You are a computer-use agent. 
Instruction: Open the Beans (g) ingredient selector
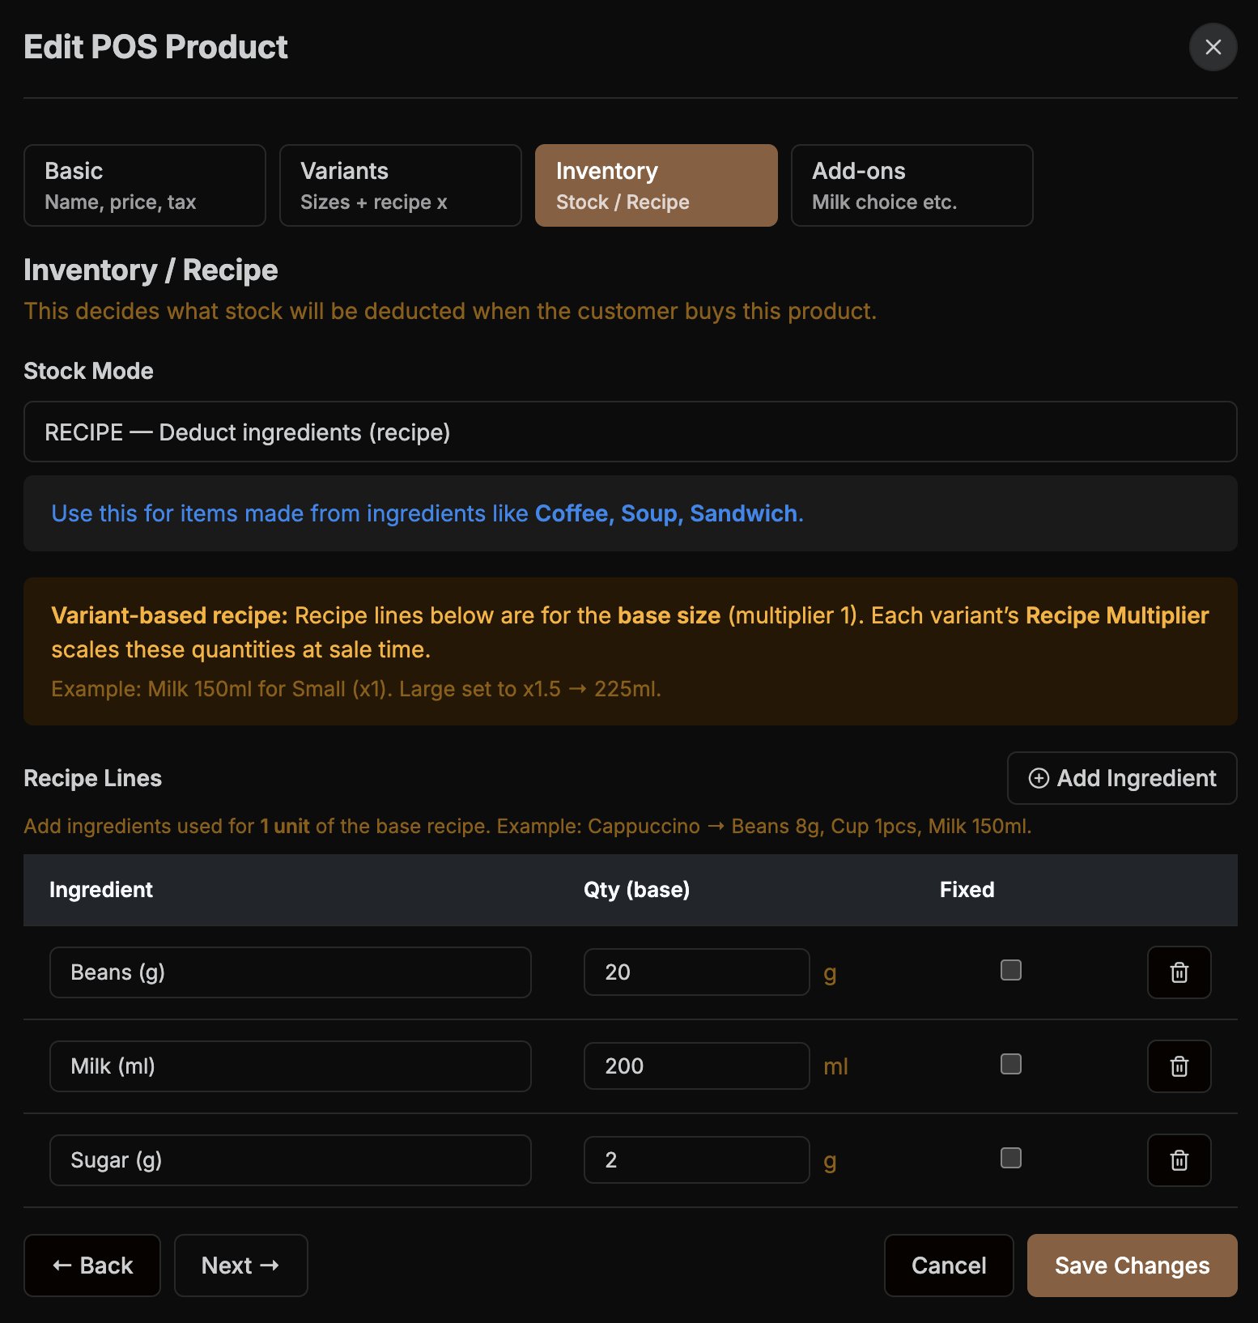point(290,972)
